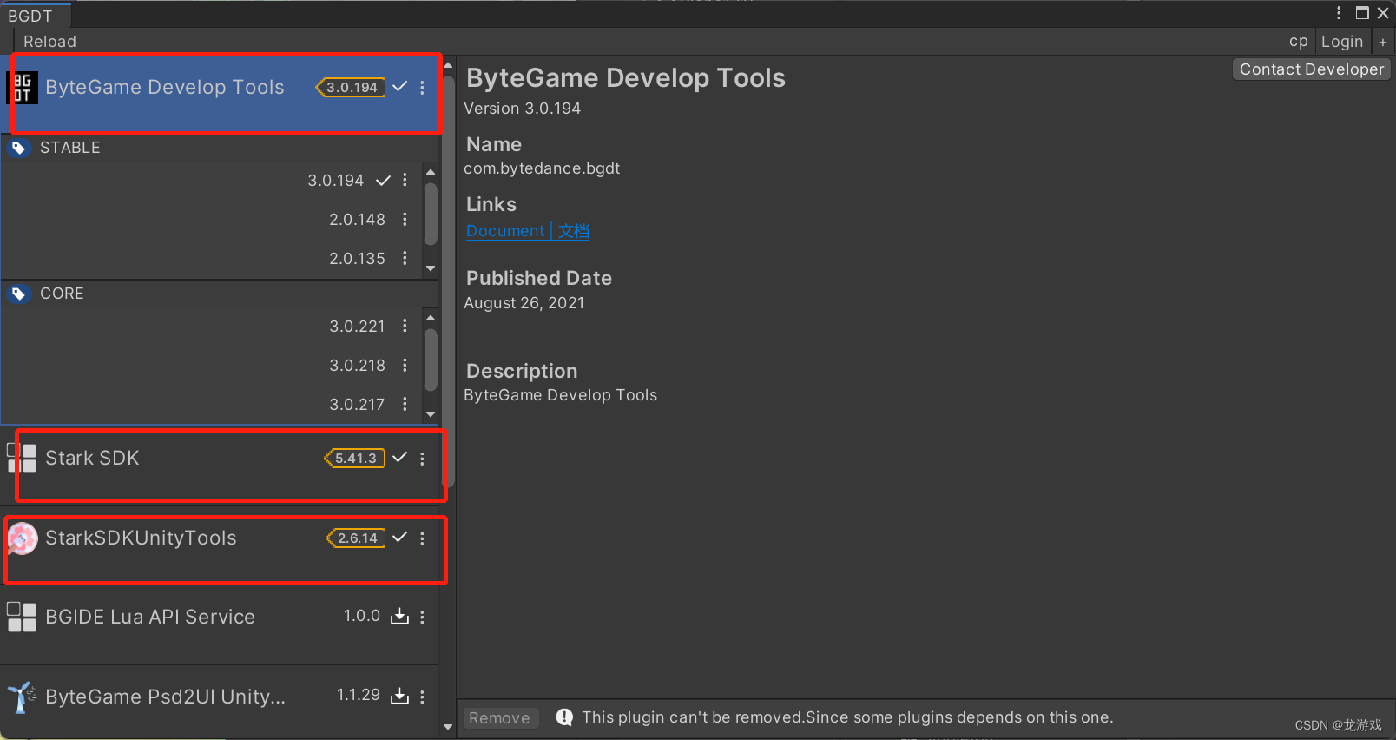Click the plus button next to Login
This screenshot has width=1396, height=740.
click(x=1383, y=42)
